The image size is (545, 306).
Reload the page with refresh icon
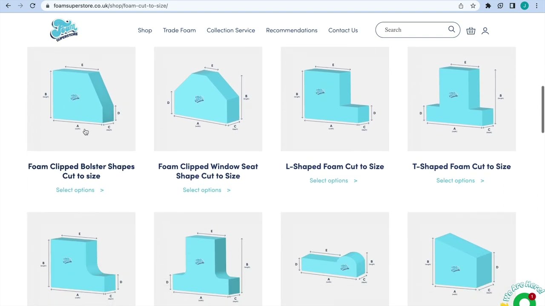pyautogui.click(x=32, y=6)
